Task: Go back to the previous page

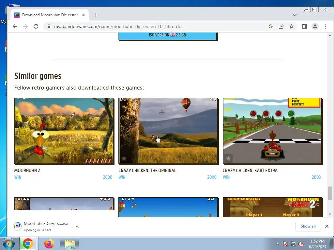Action: (15, 26)
